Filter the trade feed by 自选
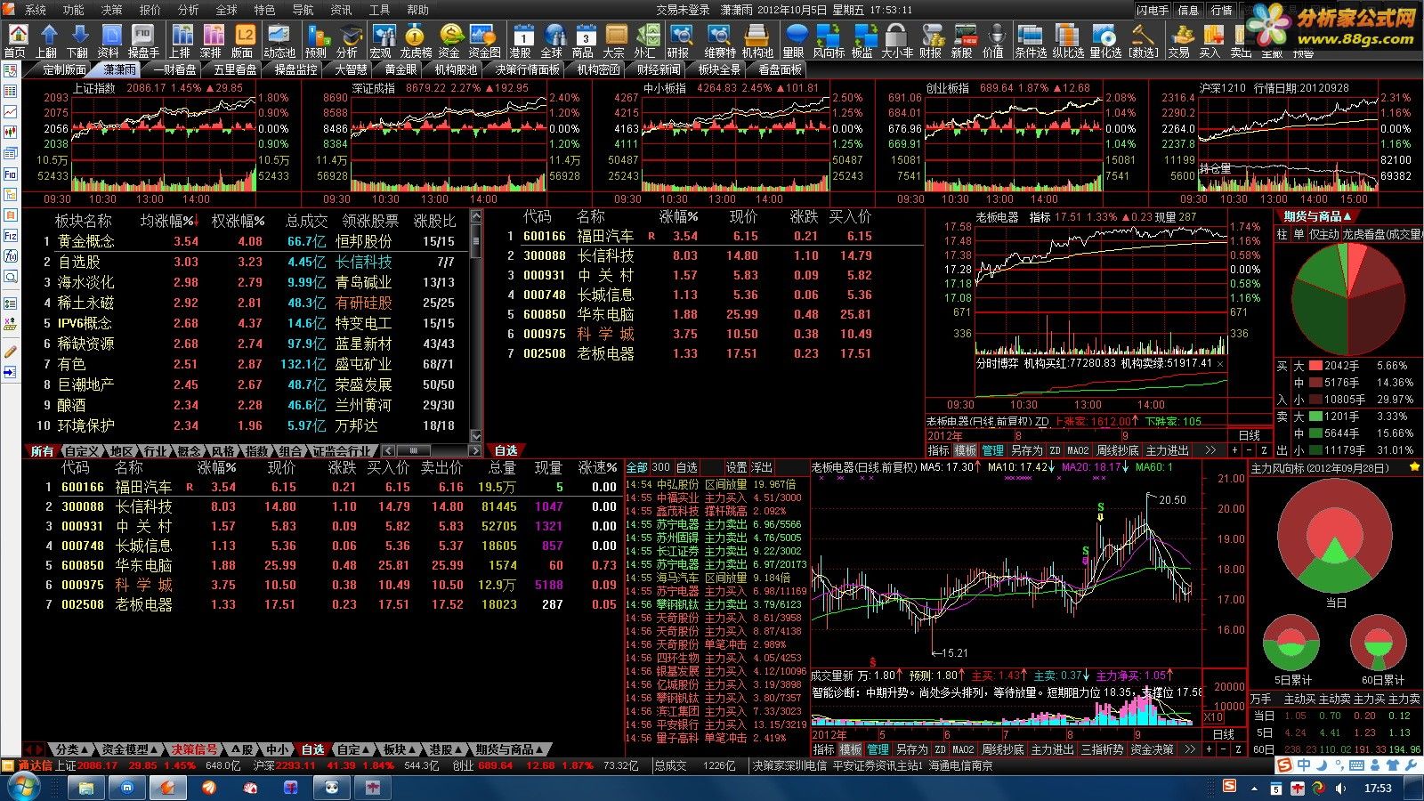 point(686,467)
